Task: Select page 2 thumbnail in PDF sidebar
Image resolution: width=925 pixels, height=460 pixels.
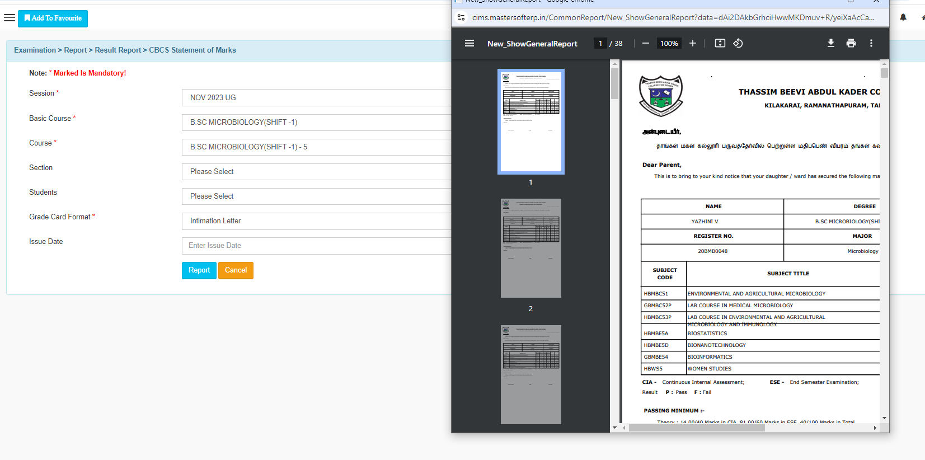Action: [530, 248]
